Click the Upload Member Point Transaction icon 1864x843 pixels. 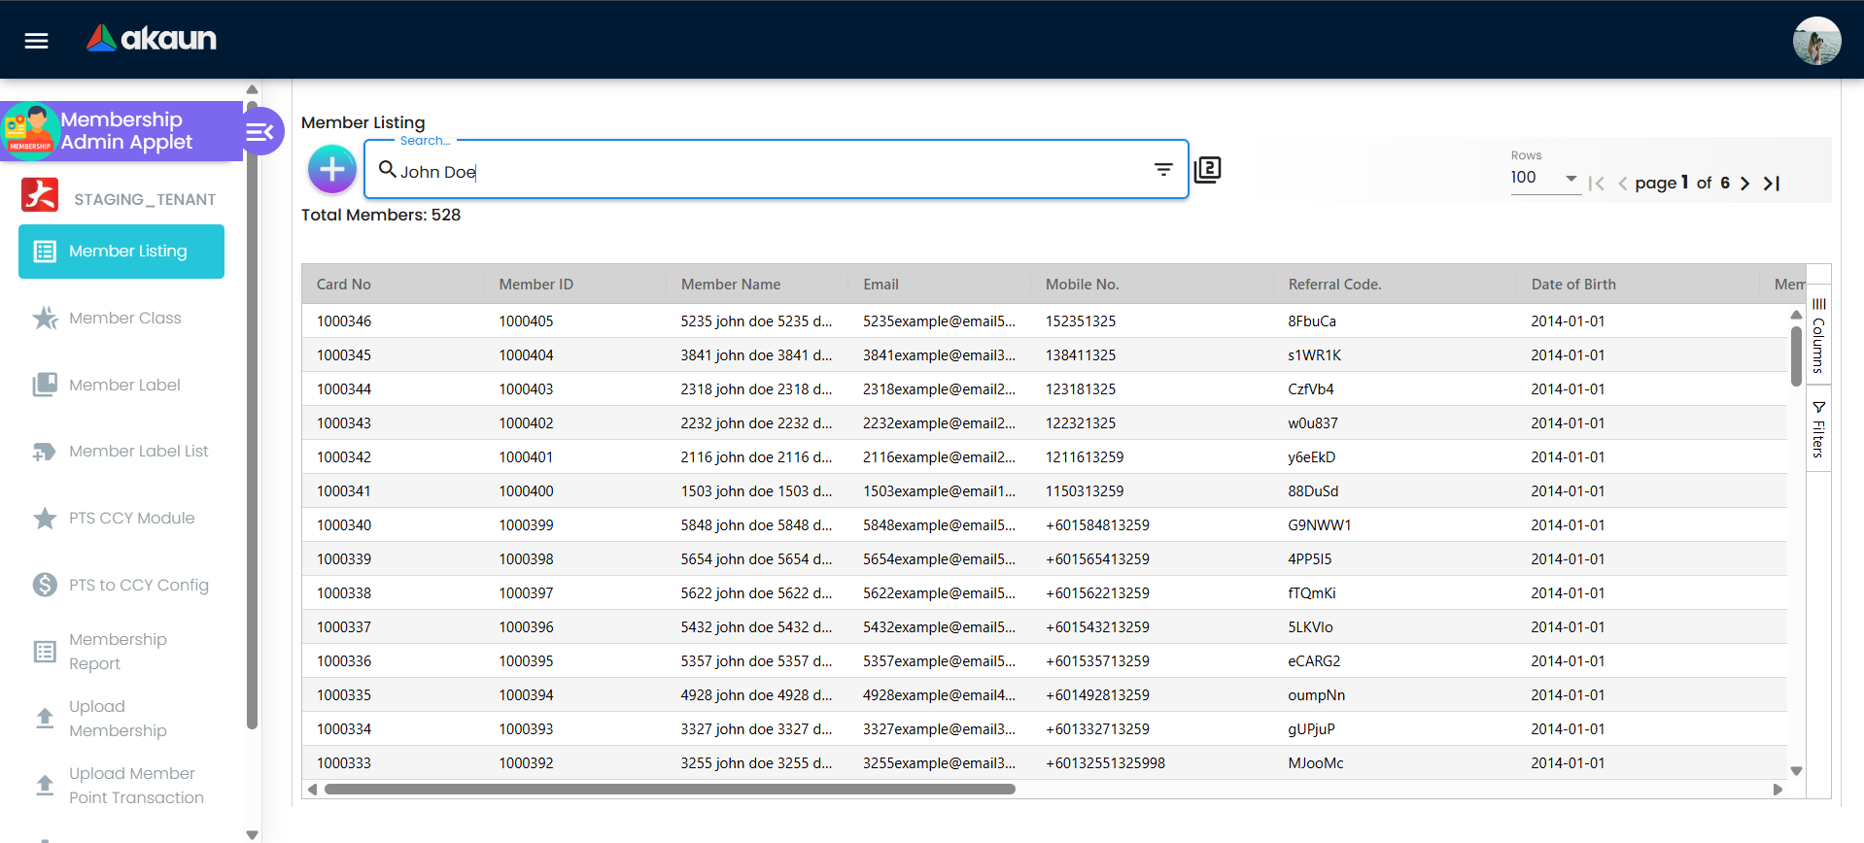pos(45,786)
